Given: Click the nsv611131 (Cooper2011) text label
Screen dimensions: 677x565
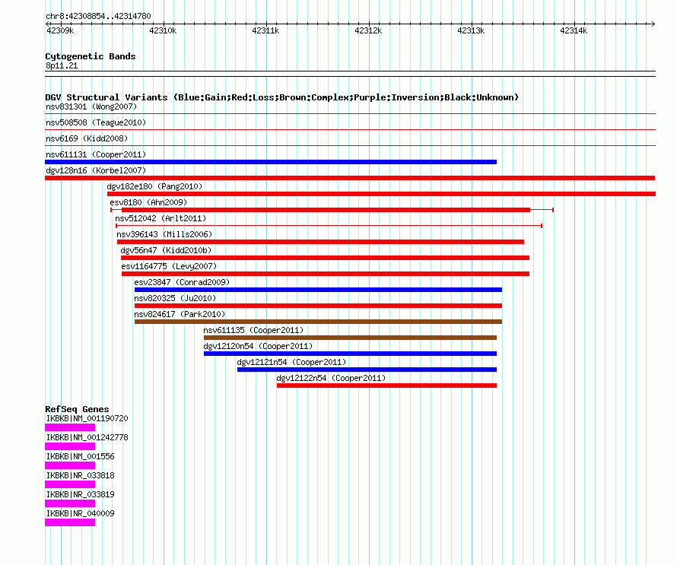Looking at the screenshot, I should click(96, 154).
